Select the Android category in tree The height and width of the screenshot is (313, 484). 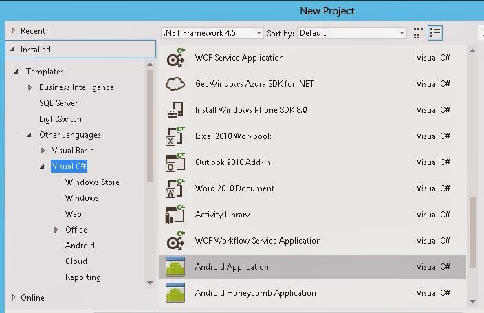pos(80,246)
